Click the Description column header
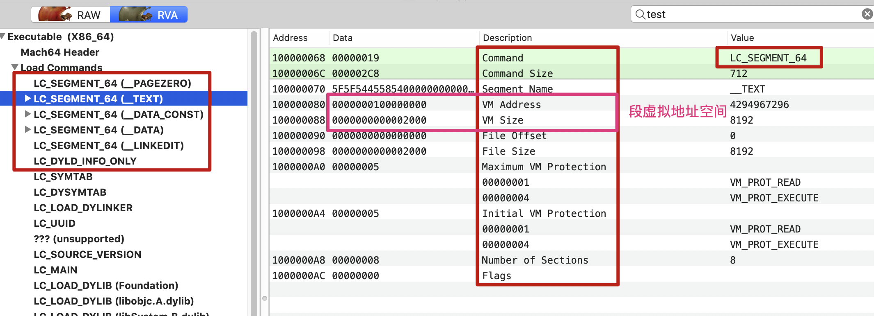This screenshot has height=316, width=874. (507, 38)
